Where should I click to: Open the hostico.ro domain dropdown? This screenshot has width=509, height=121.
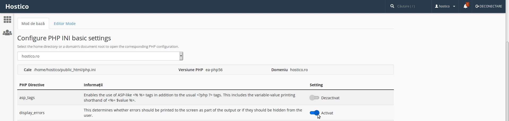100,56
